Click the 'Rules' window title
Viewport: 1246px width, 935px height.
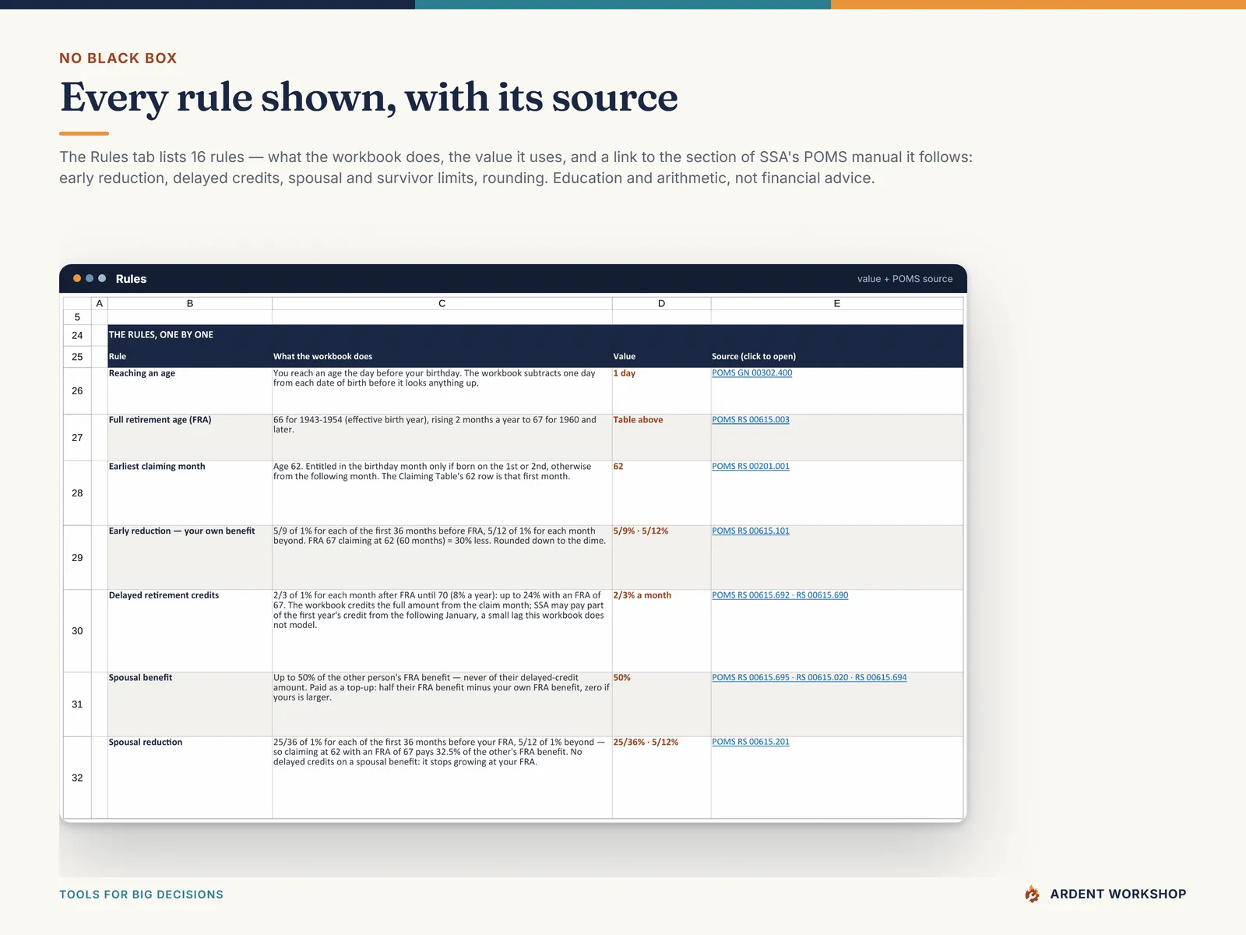131,279
